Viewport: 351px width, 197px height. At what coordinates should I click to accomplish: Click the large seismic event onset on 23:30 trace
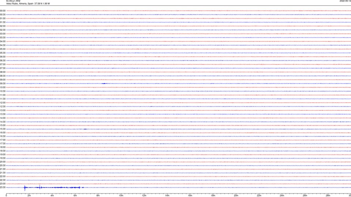(25, 188)
